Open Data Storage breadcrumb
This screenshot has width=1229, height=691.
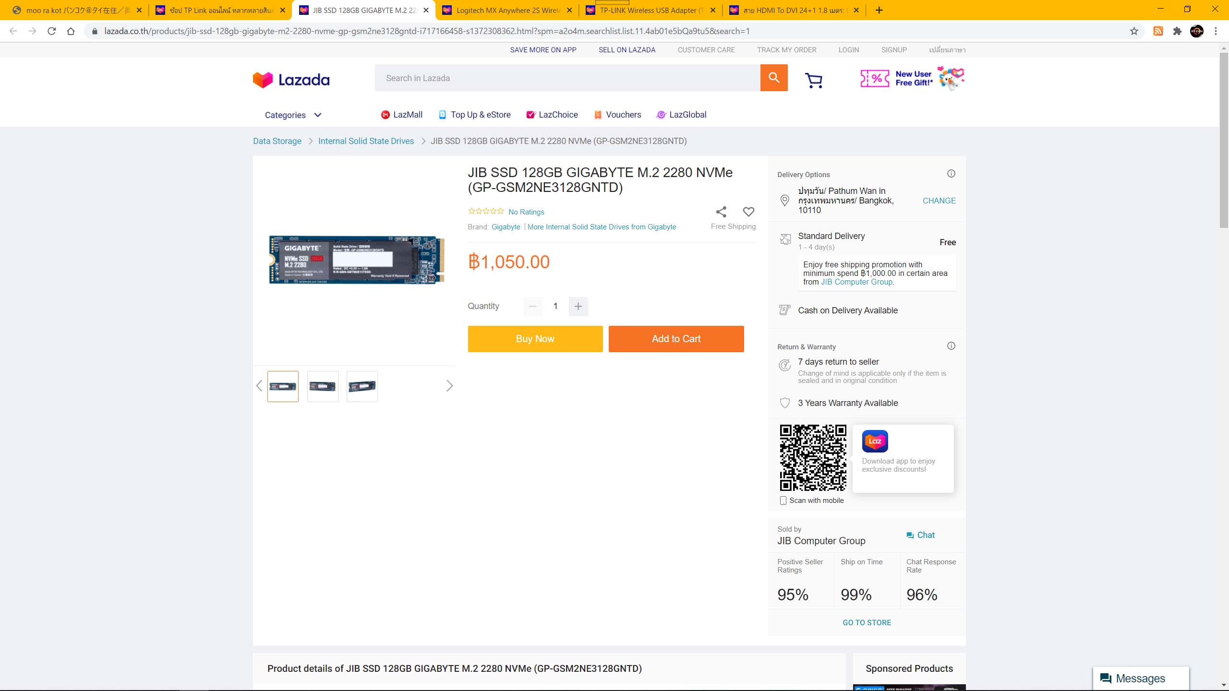(277, 141)
